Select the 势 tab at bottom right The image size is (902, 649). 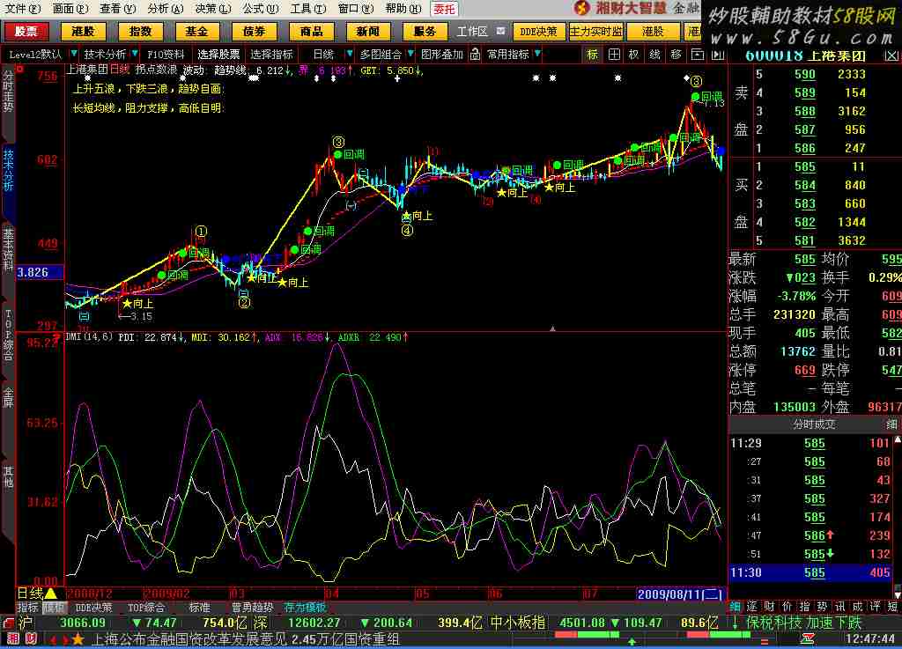pyautogui.click(x=822, y=607)
